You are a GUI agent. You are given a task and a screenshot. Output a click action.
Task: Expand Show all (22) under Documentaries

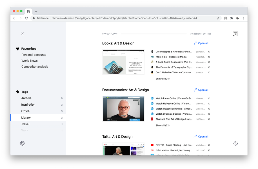[x=163, y=125]
